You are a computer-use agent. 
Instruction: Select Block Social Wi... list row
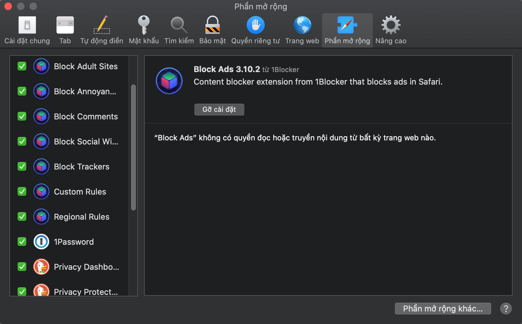pyautogui.click(x=69, y=141)
